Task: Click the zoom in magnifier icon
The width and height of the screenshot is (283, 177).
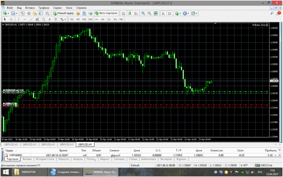Action: 143,13
